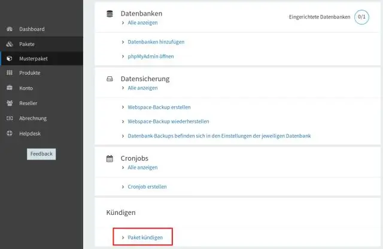Open Helpdesk in the sidebar
The width and height of the screenshot is (383, 249).
[41, 134]
